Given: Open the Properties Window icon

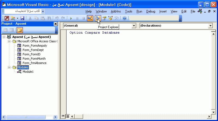Looking at the screenshot, I should click(104, 18).
